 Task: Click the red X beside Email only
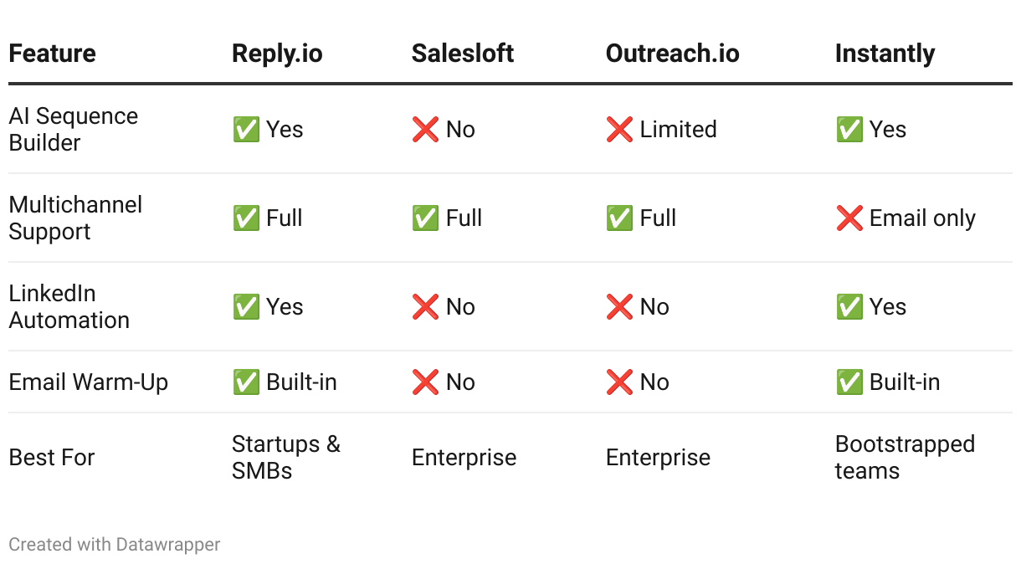coord(849,218)
